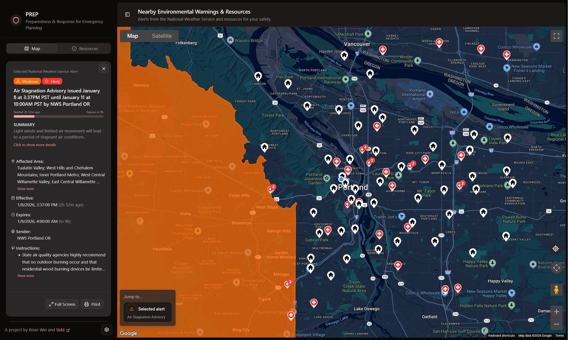Close the selected alert panel
The image size is (568, 340).
click(x=104, y=69)
